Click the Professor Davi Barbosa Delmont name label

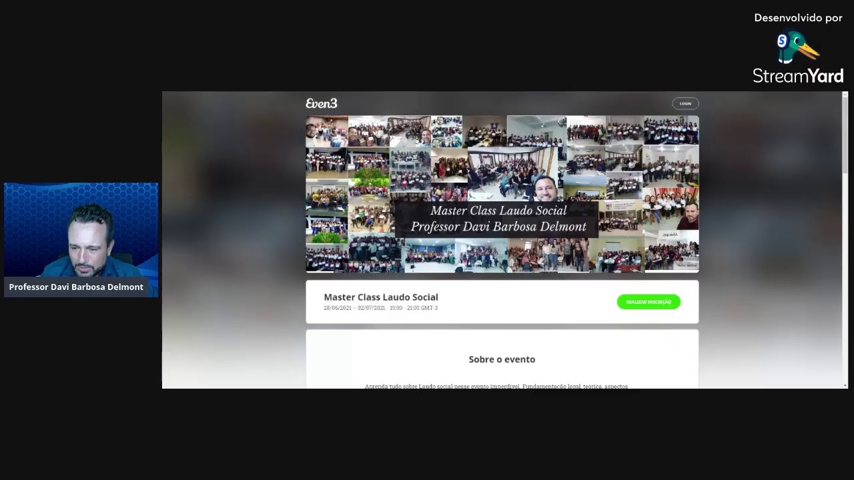(x=76, y=287)
